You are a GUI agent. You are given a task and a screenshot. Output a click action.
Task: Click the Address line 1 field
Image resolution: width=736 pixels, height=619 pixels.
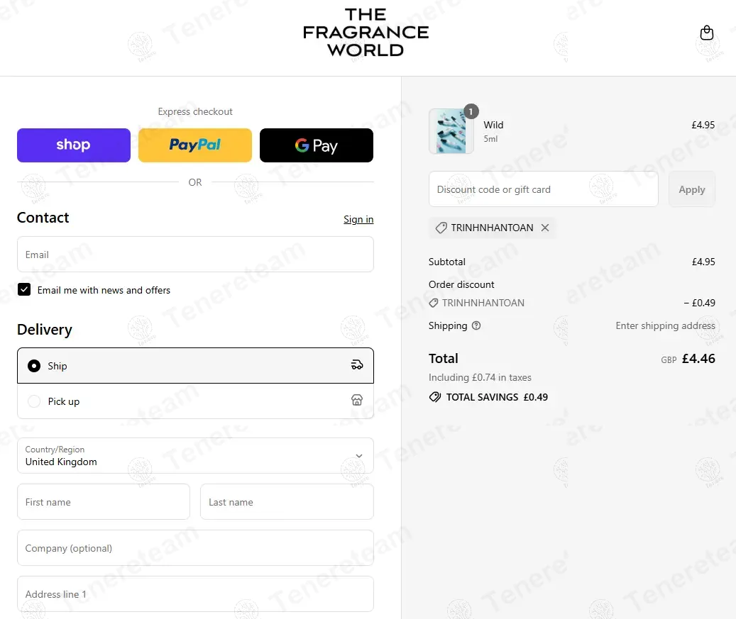(x=195, y=593)
